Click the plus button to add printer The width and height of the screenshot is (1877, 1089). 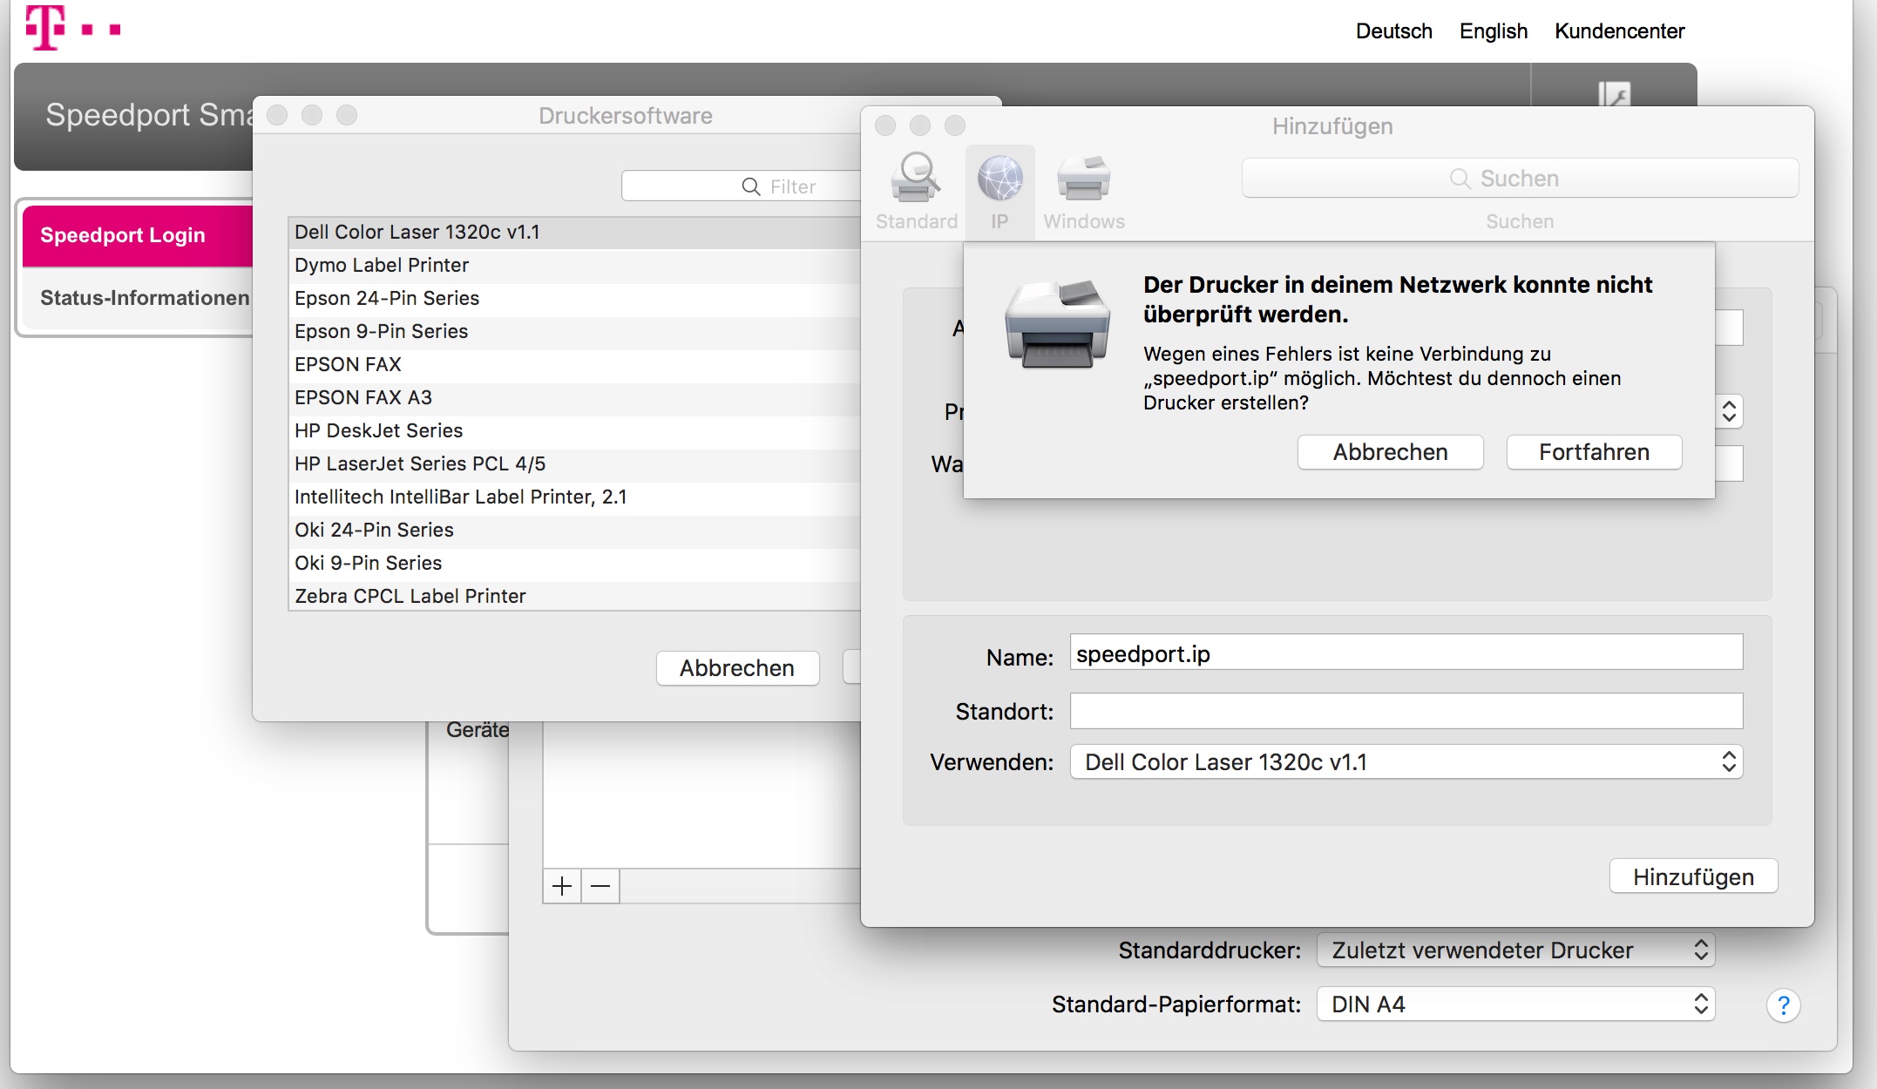pos(562,886)
